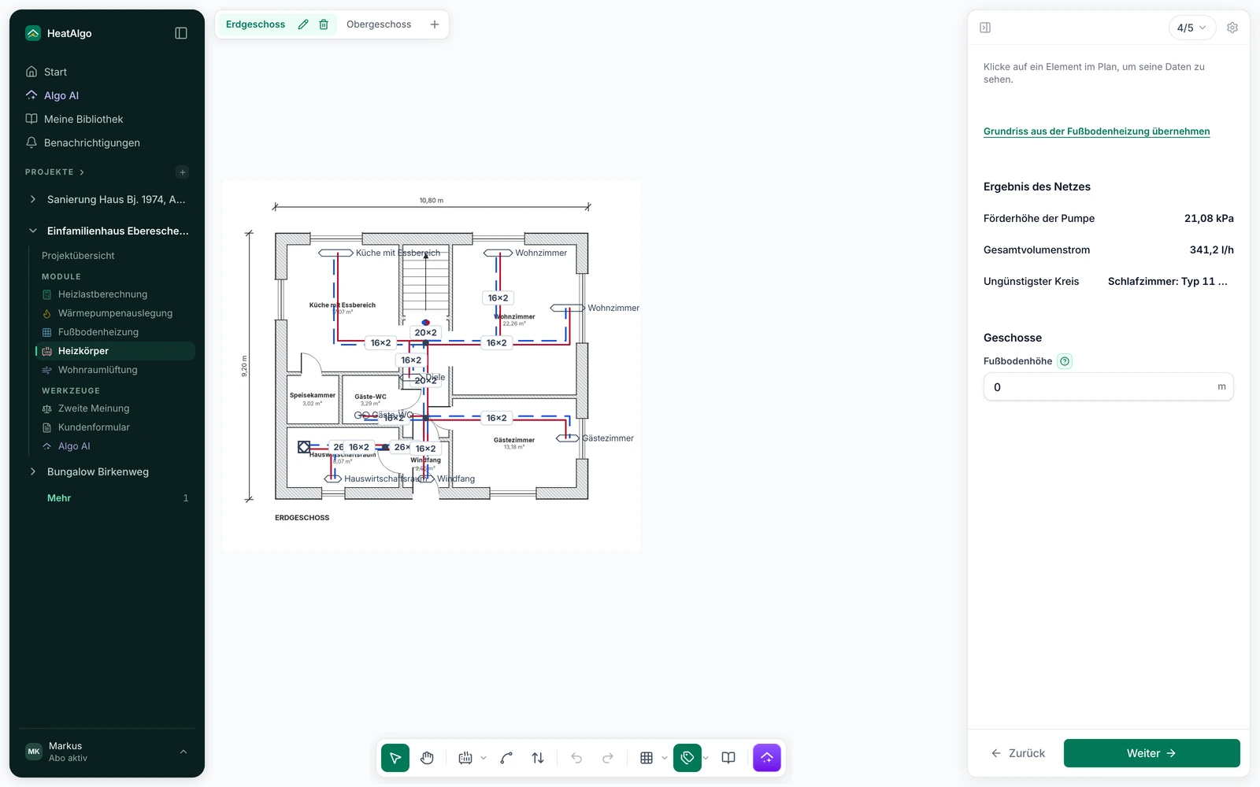Choose the radiator placement tool
1260x787 pixels.
[465, 758]
